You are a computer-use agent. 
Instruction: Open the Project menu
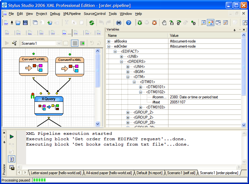(x=41, y=14)
